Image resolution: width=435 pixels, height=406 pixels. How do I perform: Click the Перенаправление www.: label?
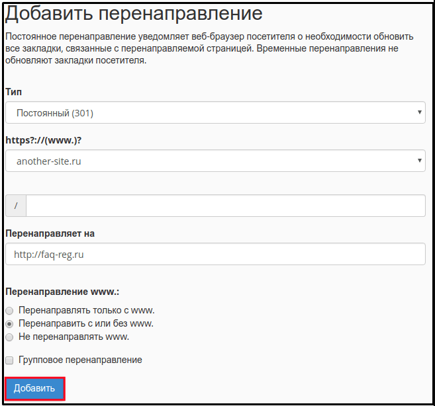pyautogui.click(x=62, y=292)
